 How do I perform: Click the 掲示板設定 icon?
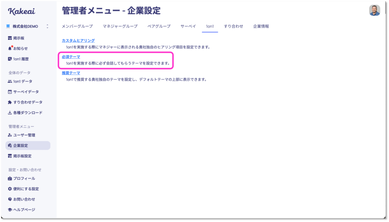tap(9, 156)
